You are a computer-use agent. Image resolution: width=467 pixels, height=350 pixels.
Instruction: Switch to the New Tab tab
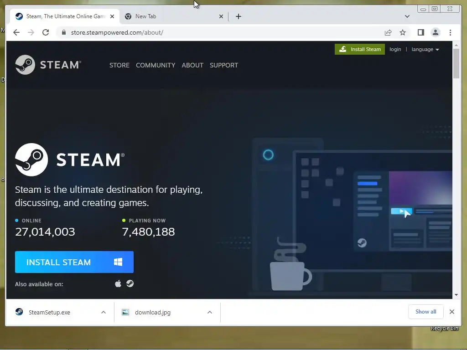pyautogui.click(x=174, y=16)
